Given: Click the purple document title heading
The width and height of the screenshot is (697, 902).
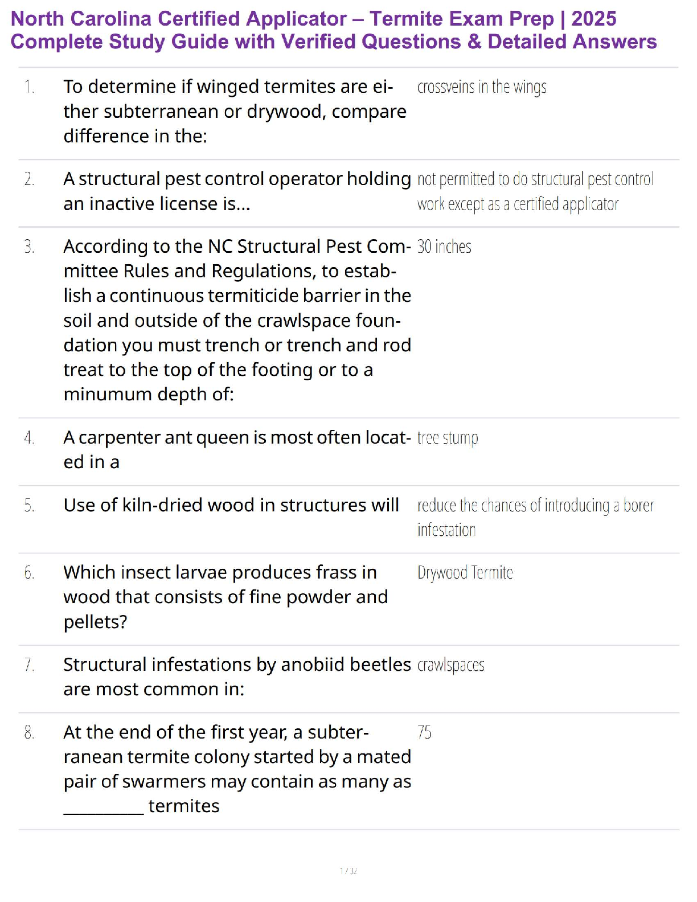Looking at the screenshot, I should pos(333,30).
